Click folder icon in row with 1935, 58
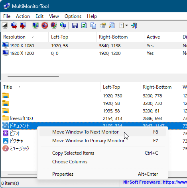The width and height of the screenshot is (187, 188). (6, 110)
